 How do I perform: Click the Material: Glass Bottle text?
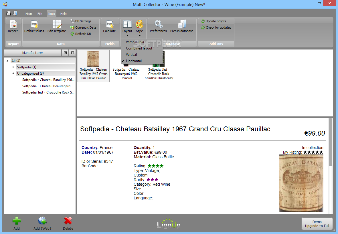click(x=154, y=157)
